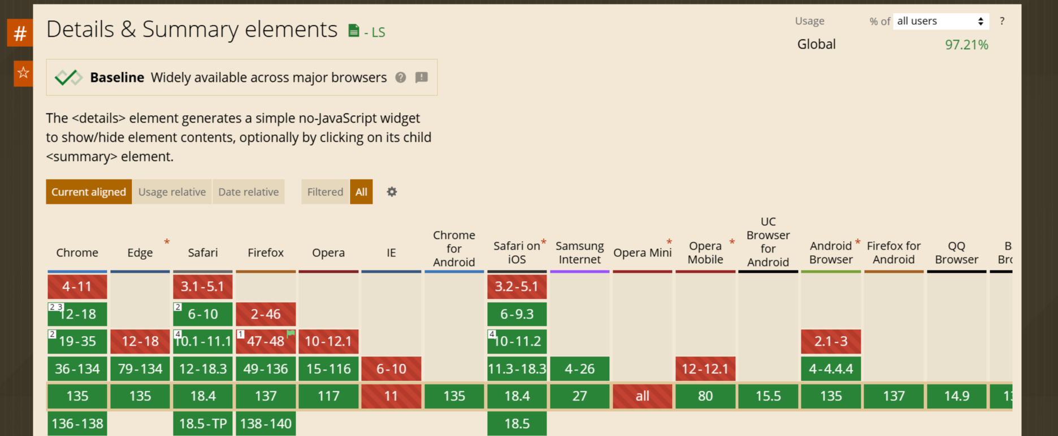Star this feature with the star icon
Viewport: 1058px width, 436px height.
point(23,73)
